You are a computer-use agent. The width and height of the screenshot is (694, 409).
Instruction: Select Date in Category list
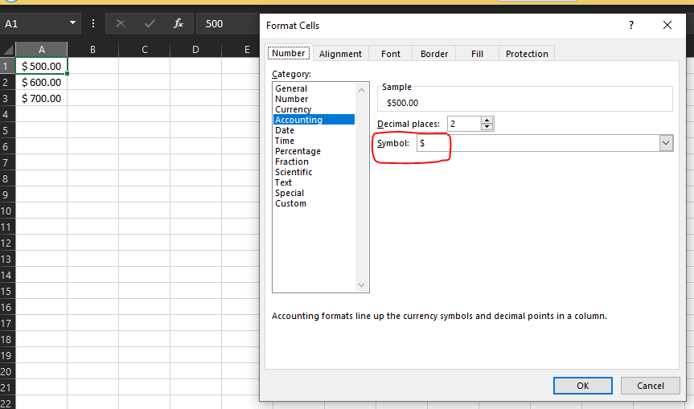pos(314,130)
